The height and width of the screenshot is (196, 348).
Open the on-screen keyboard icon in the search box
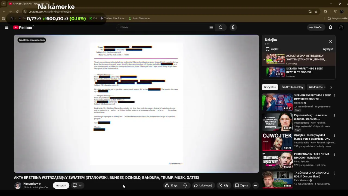pos(211,27)
